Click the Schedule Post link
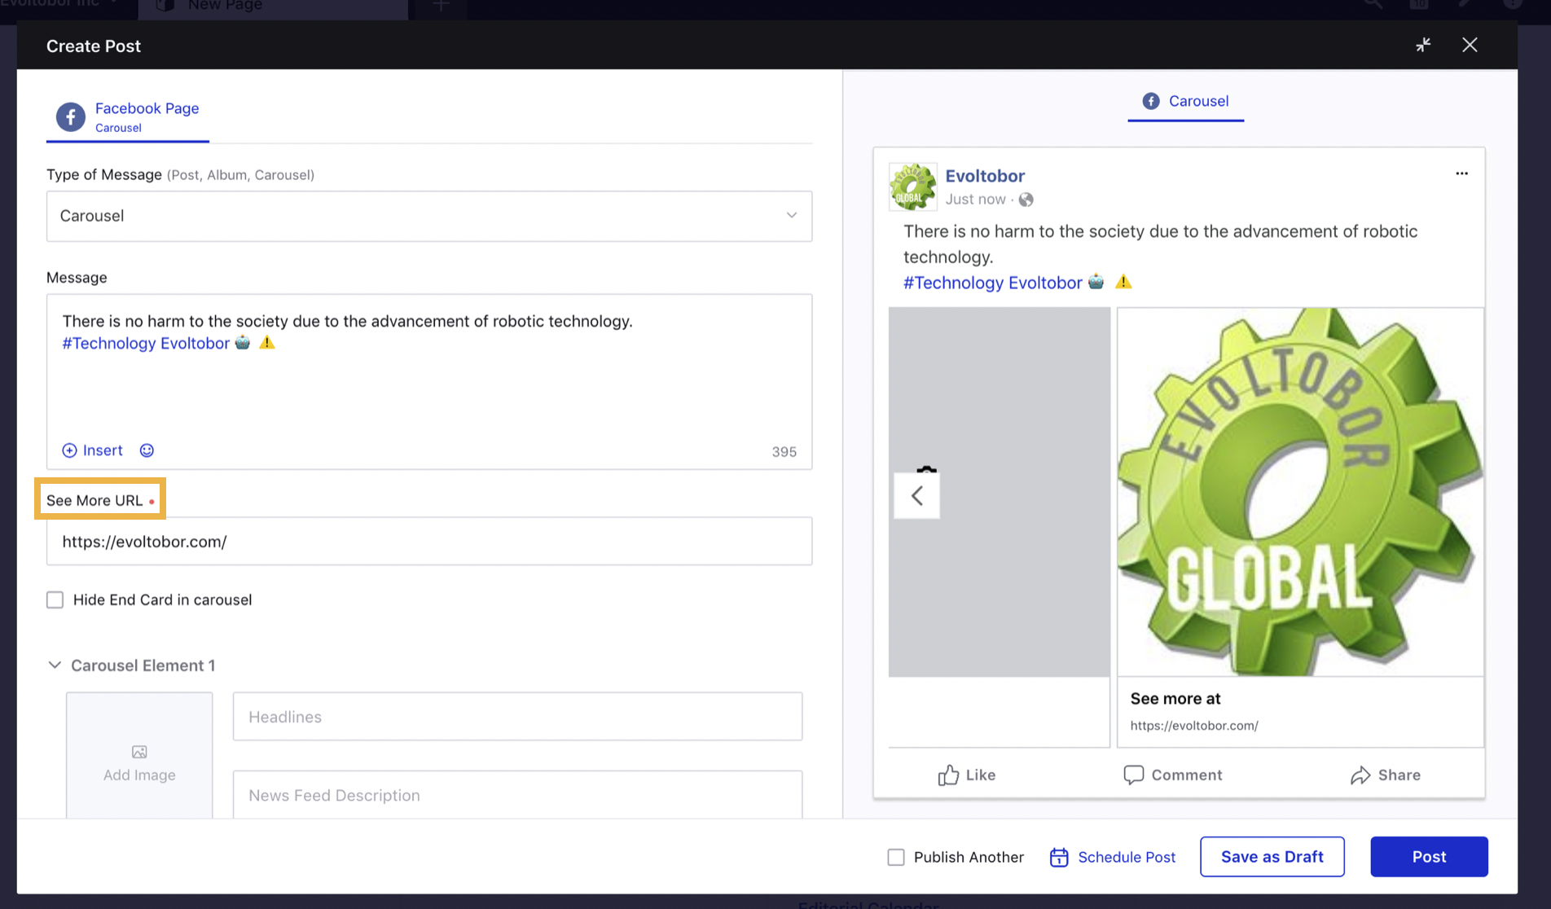 (1127, 857)
